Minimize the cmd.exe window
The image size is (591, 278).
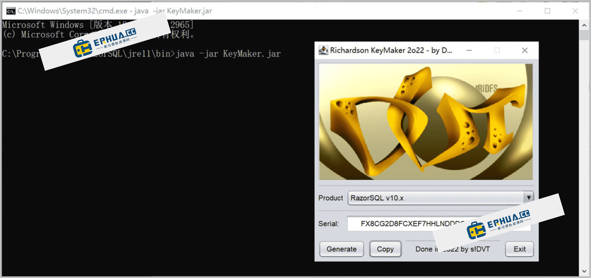pos(520,11)
